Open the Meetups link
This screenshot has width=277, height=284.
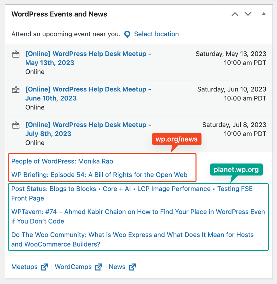click(x=24, y=267)
